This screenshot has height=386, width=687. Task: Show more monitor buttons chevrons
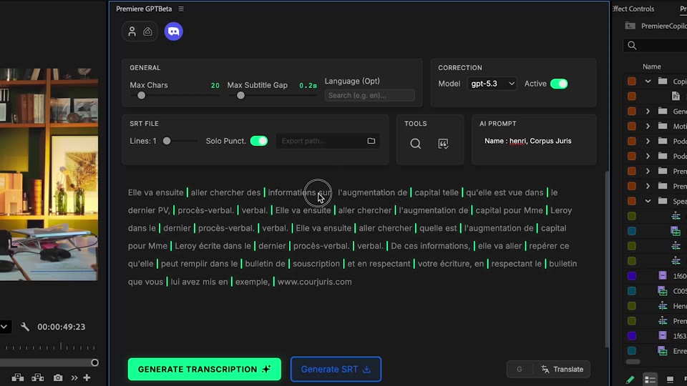click(74, 377)
